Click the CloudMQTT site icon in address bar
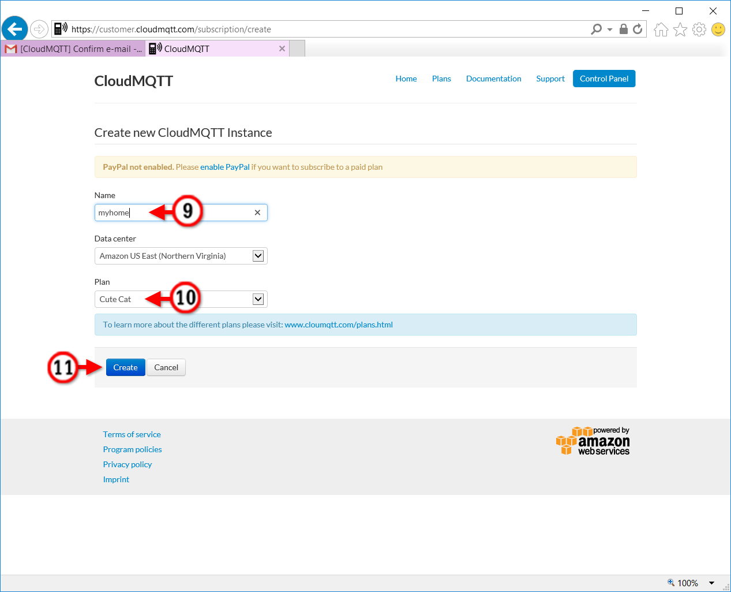The image size is (731, 592). [61, 29]
